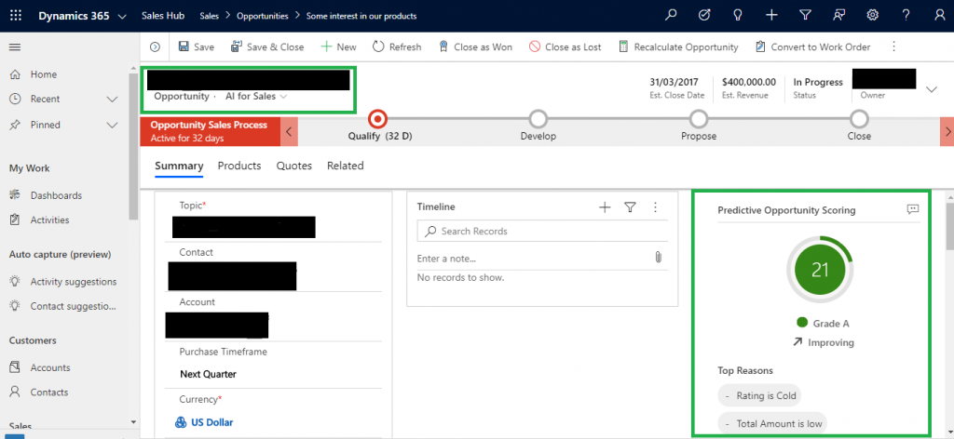Image resolution: width=954 pixels, height=439 pixels.
Task: Select the Develop stage in process bar
Action: click(538, 119)
